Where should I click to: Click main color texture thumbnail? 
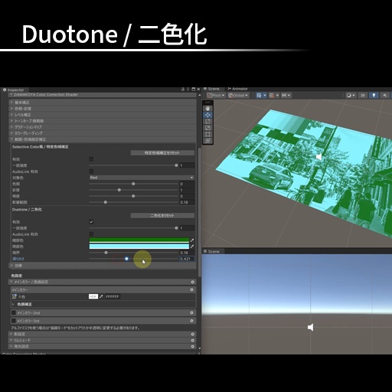click(15, 296)
